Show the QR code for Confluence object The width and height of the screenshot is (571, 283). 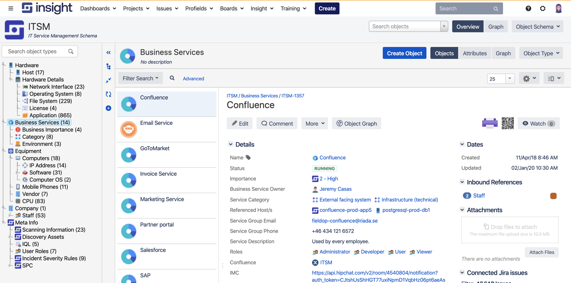(508, 123)
